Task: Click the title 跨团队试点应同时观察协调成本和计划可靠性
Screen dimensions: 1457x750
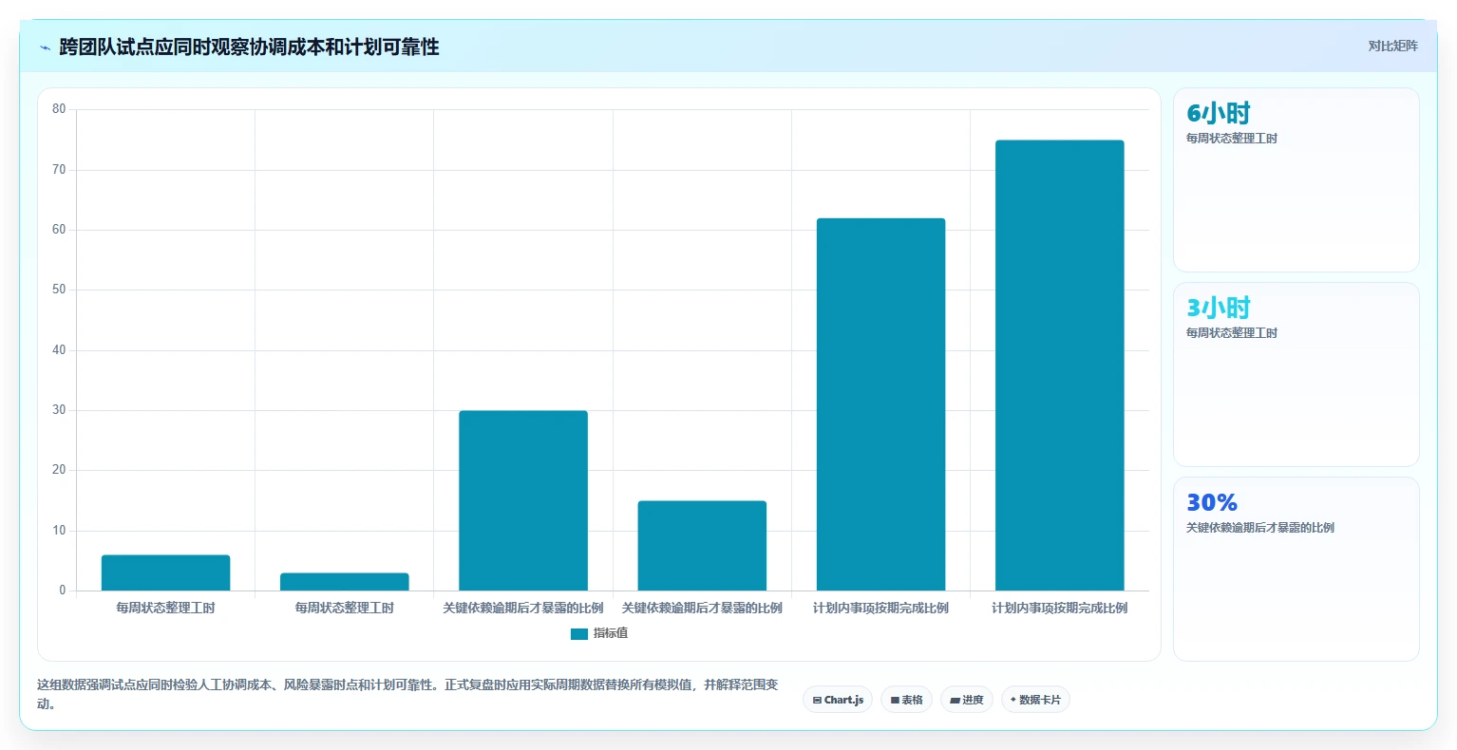Action: (249, 47)
